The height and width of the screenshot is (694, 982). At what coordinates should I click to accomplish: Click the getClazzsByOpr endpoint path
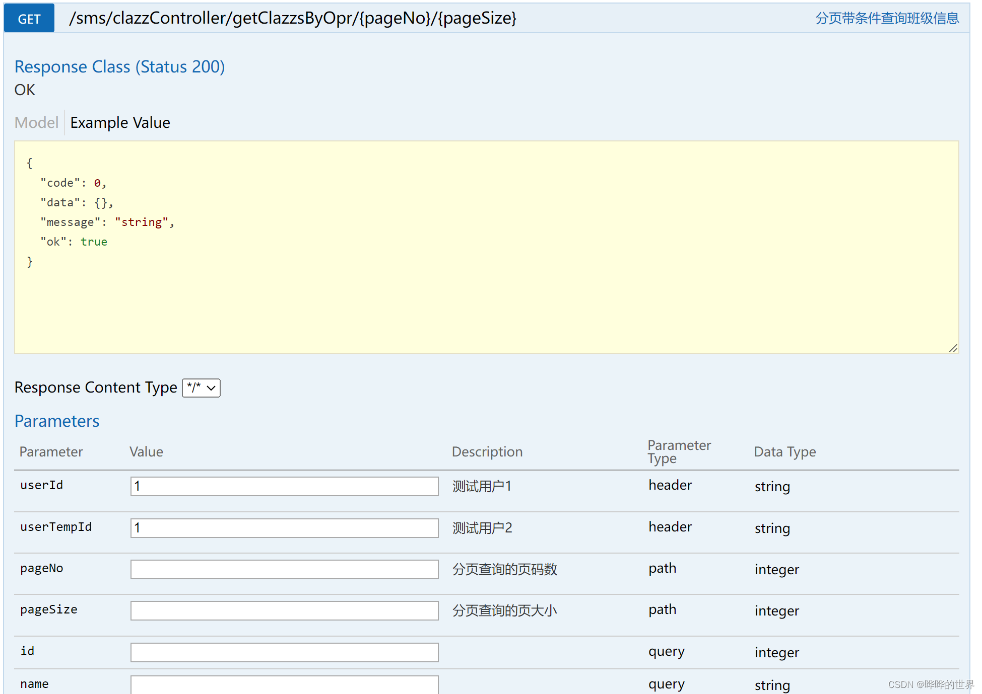[293, 18]
